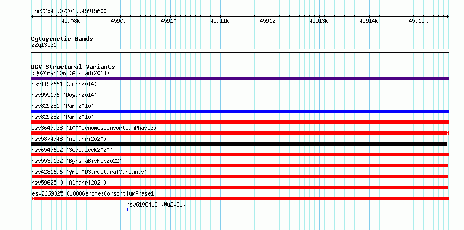The width and height of the screenshot is (464, 230).
Task: Select the dark purple dgv2469n106 variant bar
Action: click(240, 78)
